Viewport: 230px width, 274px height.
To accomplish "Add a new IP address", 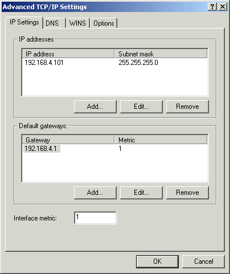I will [x=95, y=107].
